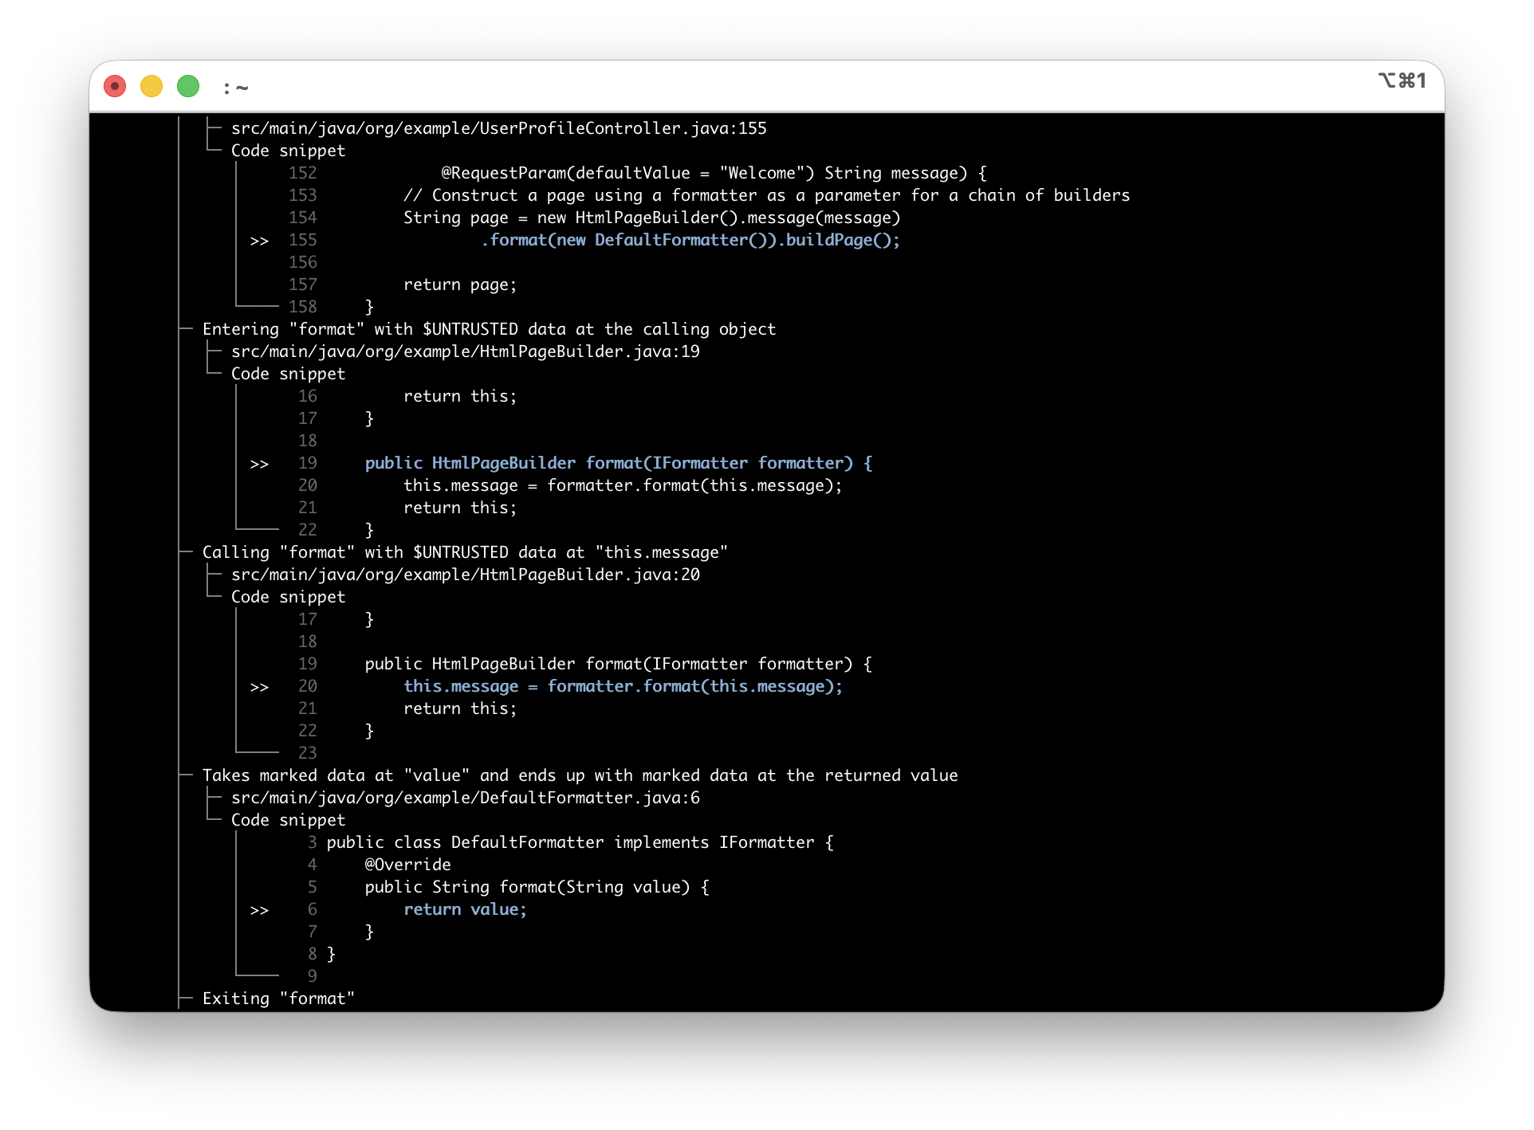Click the highlighted 'format(new DefaultFormatter()).buildPage();' line
The height and width of the screenshot is (1130, 1534).
[x=690, y=240]
